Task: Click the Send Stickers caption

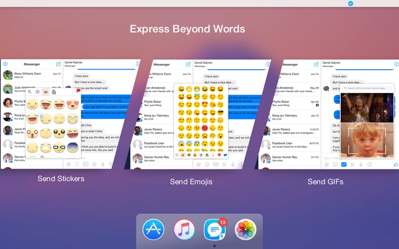Action: [61, 179]
